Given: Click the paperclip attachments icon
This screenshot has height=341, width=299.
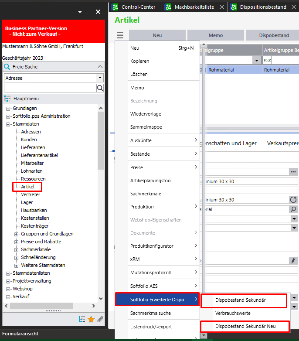Looking at the screenshot, I should 100,319.
